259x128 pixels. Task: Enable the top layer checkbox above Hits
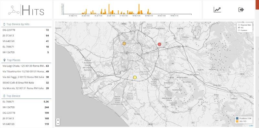(x=239, y=25)
